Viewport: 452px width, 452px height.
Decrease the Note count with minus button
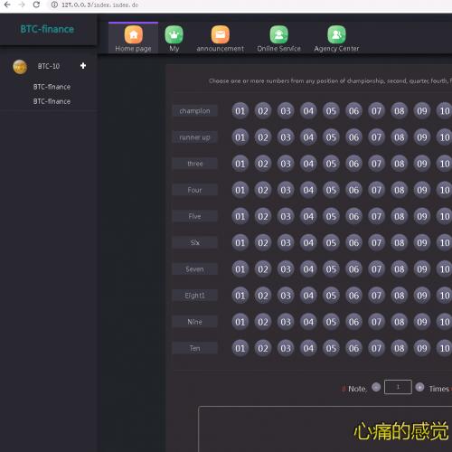coord(376,387)
